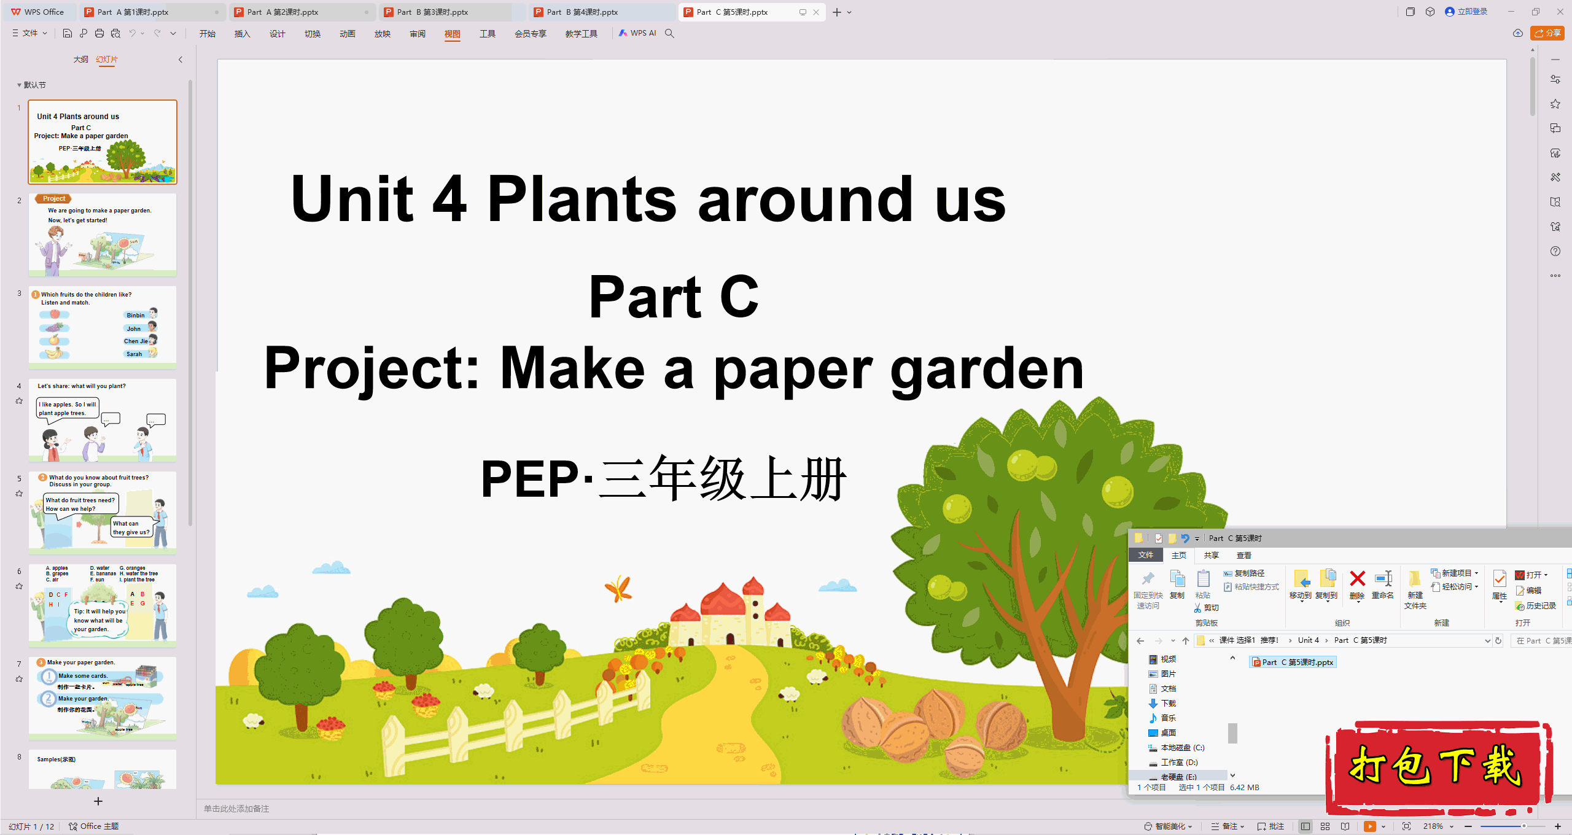Toggle properties checkmark in Explorer quick access bar
This screenshot has height=835, width=1572.
(1159, 538)
